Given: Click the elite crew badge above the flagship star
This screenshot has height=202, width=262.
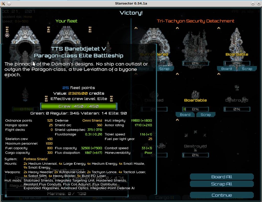Looking at the screenshot, I should pos(7,30).
